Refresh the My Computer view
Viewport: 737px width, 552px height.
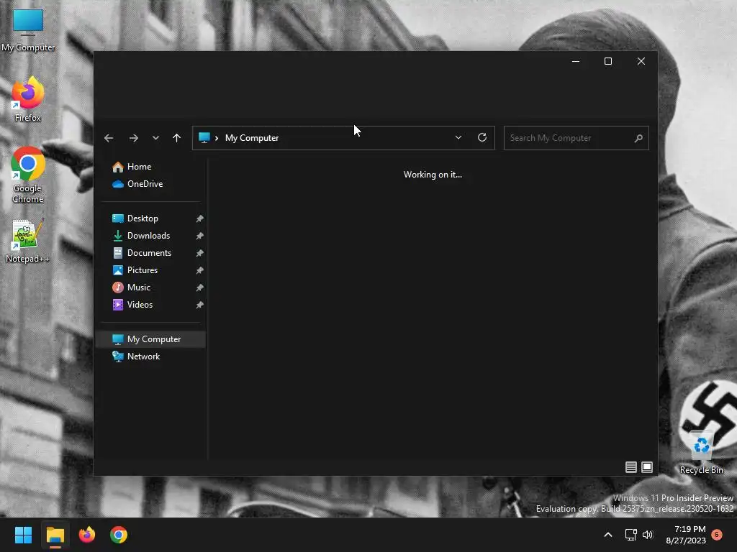(482, 137)
